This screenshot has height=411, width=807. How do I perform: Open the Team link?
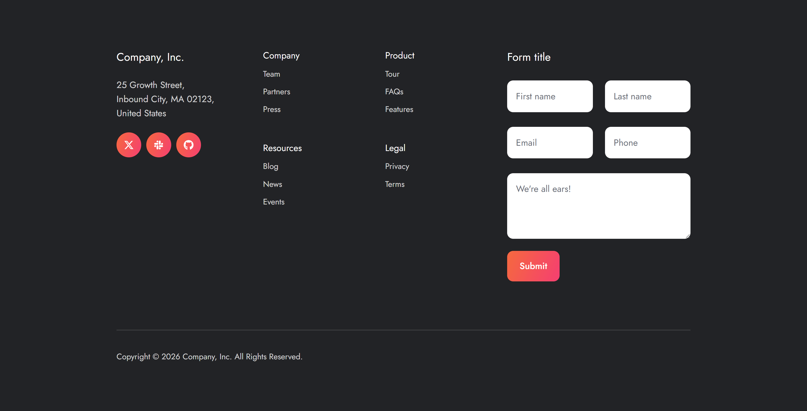(271, 74)
